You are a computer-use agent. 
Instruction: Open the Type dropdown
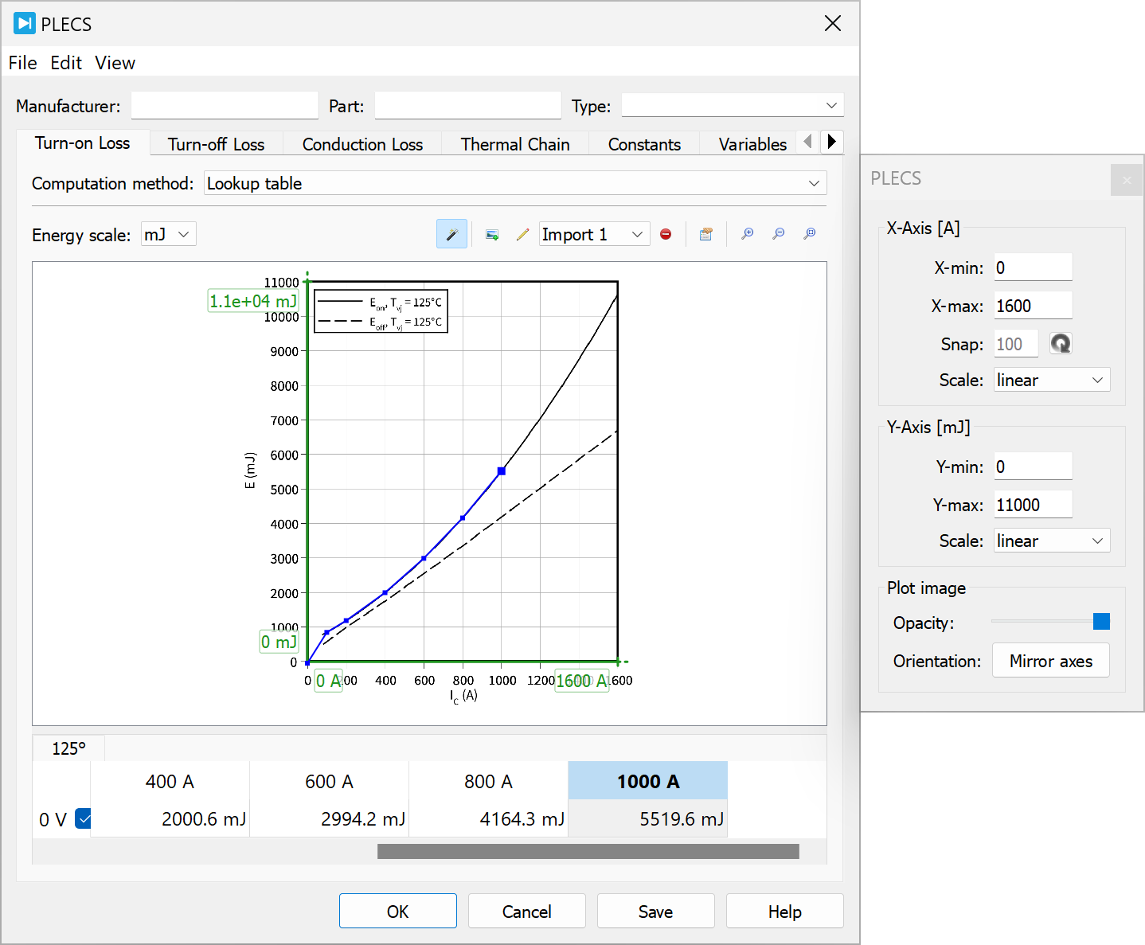(x=732, y=106)
